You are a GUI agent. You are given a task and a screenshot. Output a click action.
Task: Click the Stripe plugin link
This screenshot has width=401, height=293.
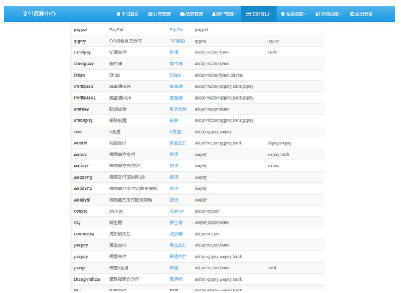(x=175, y=75)
